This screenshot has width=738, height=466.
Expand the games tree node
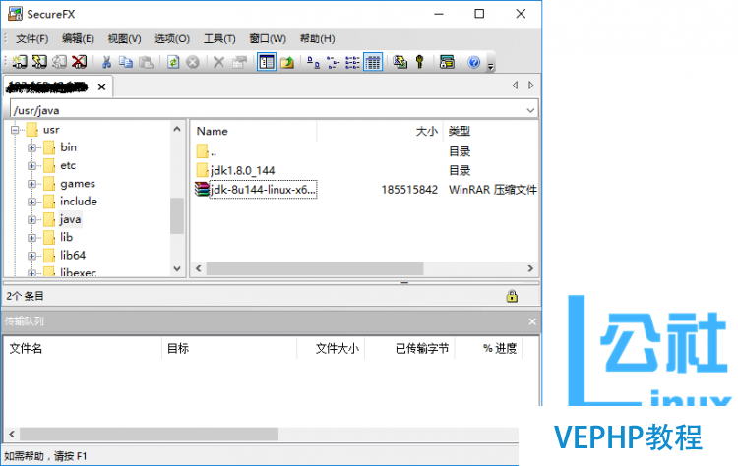coord(31,184)
